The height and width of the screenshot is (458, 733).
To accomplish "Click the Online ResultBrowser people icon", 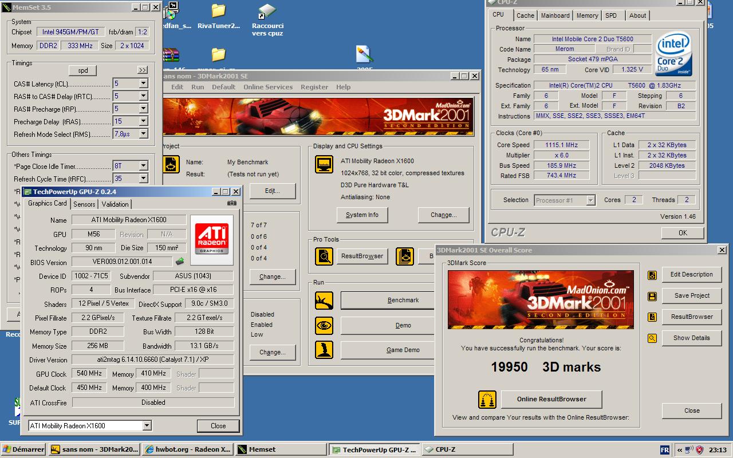I will [x=487, y=400].
